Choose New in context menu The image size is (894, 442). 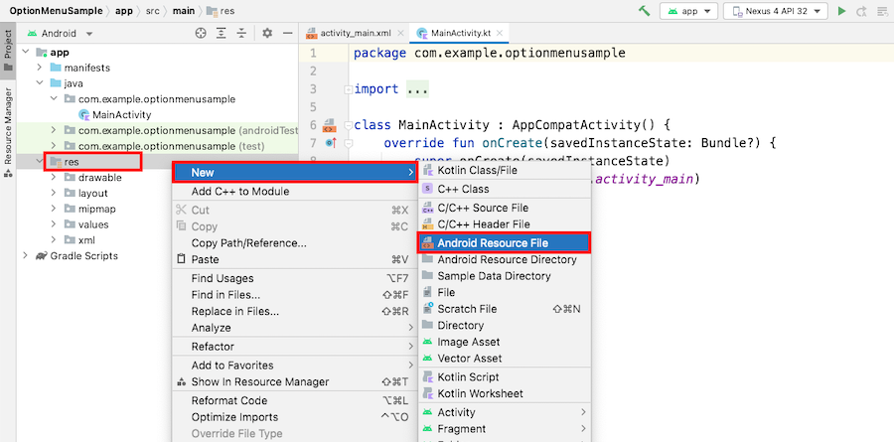pyautogui.click(x=295, y=172)
